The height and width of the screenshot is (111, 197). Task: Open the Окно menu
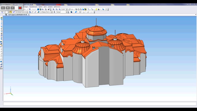click(45, 7)
